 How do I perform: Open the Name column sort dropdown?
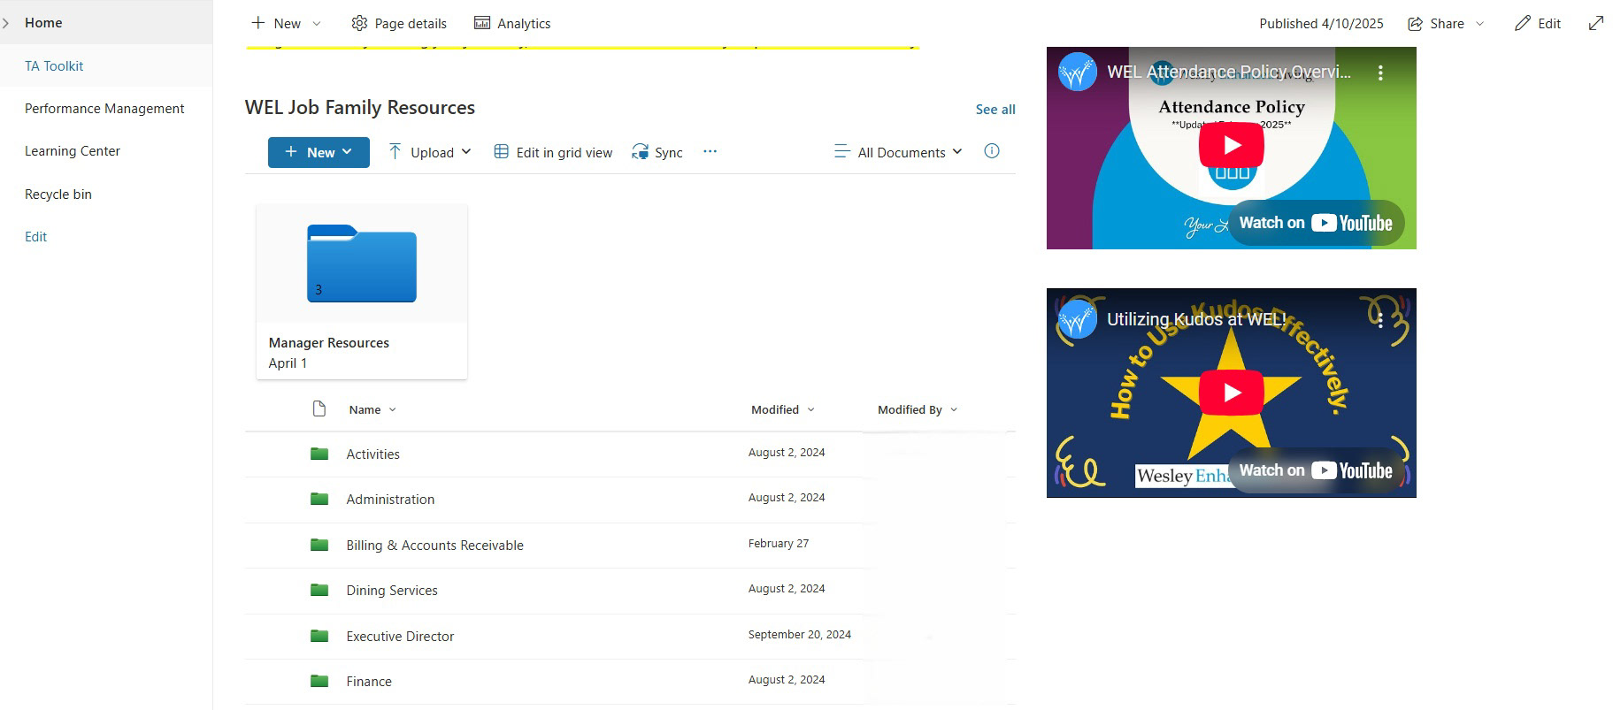(x=392, y=410)
